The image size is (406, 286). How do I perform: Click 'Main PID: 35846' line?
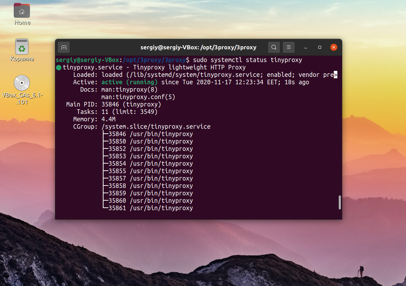click(x=113, y=104)
